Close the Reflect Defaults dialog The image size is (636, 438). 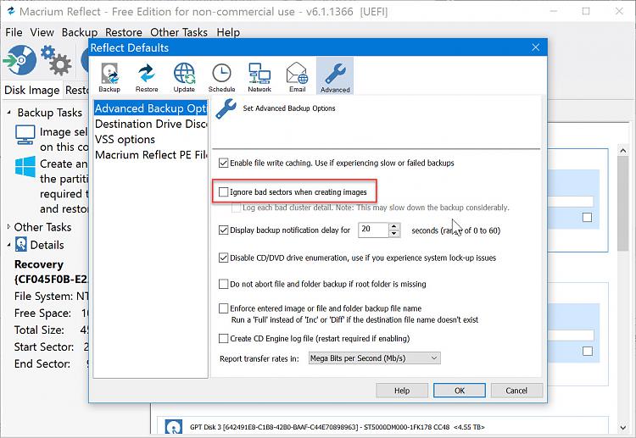(x=535, y=47)
